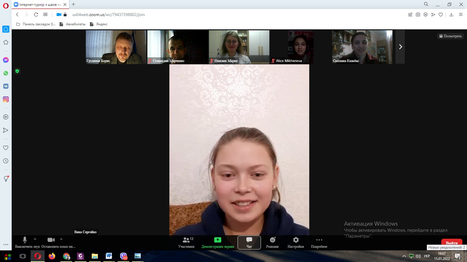
Task: Expand audio options arrow next to microphone
Action: click(x=35, y=239)
